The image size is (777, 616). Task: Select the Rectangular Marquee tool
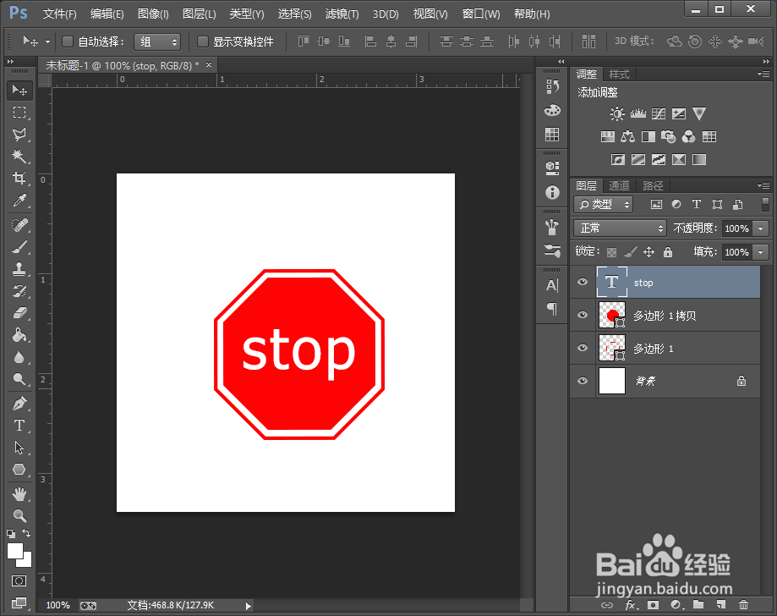coord(19,113)
